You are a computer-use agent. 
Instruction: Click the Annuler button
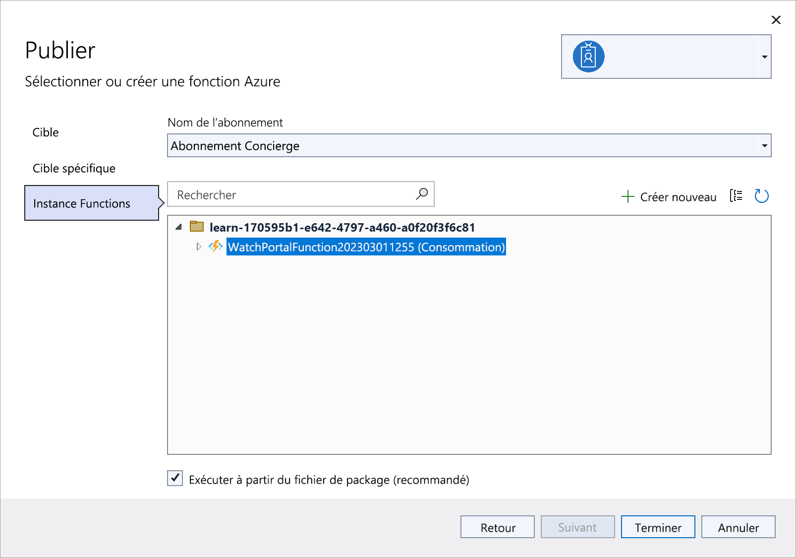tap(739, 527)
